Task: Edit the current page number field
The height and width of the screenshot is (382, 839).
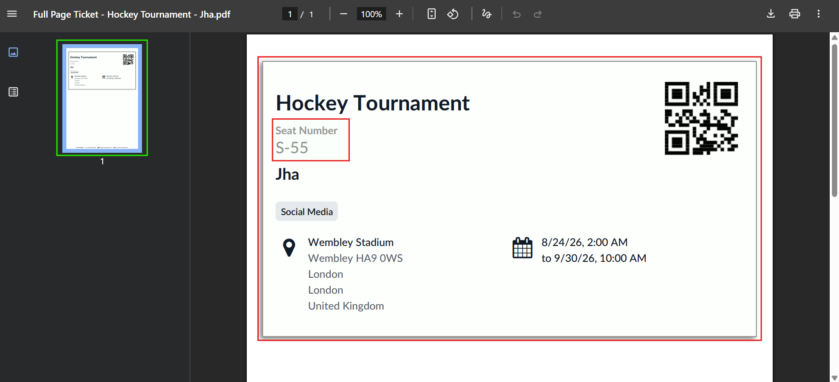Action: 290,14
